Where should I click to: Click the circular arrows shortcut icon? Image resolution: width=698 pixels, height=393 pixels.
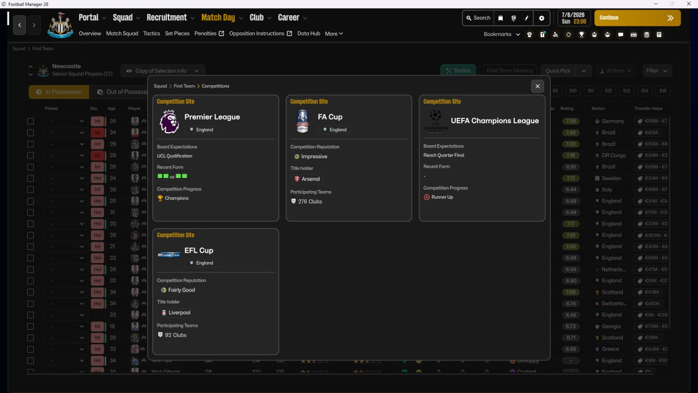568,34
